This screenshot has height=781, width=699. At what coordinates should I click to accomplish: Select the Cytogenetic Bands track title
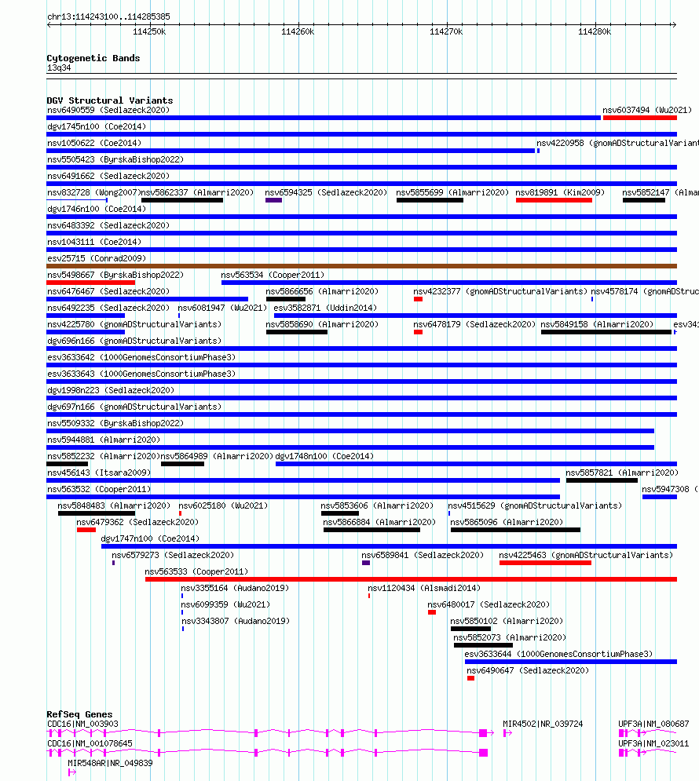93,58
